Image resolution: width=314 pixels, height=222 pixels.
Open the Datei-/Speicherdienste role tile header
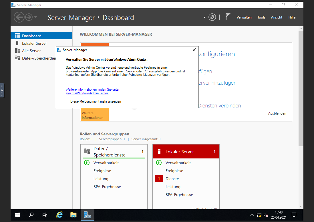pyautogui.click(x=114, y=152)
